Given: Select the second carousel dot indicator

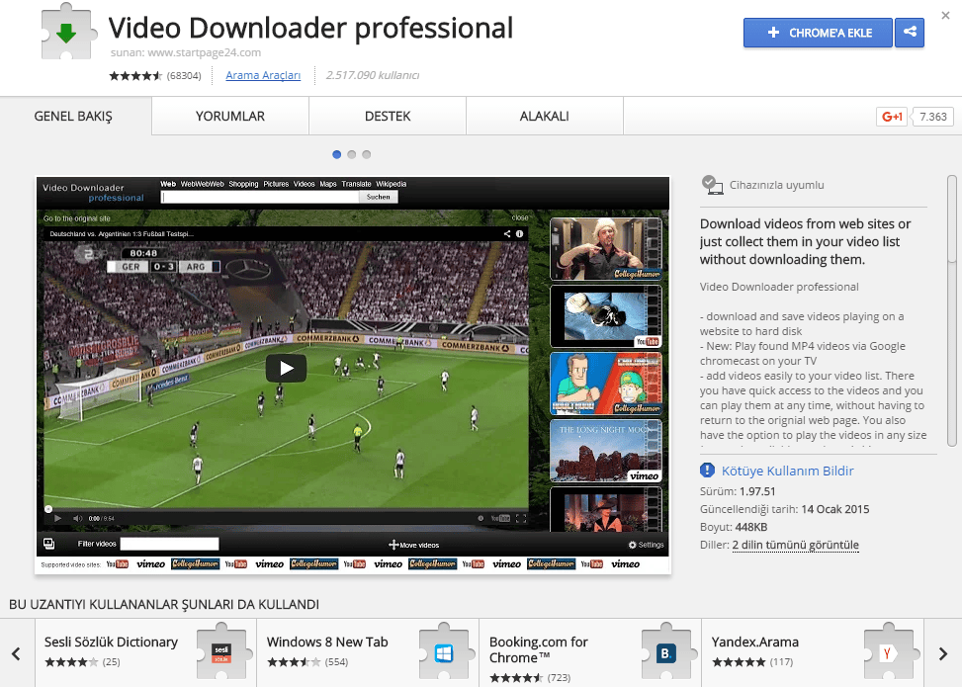Looking at the screenshot, I should [352, 154].
